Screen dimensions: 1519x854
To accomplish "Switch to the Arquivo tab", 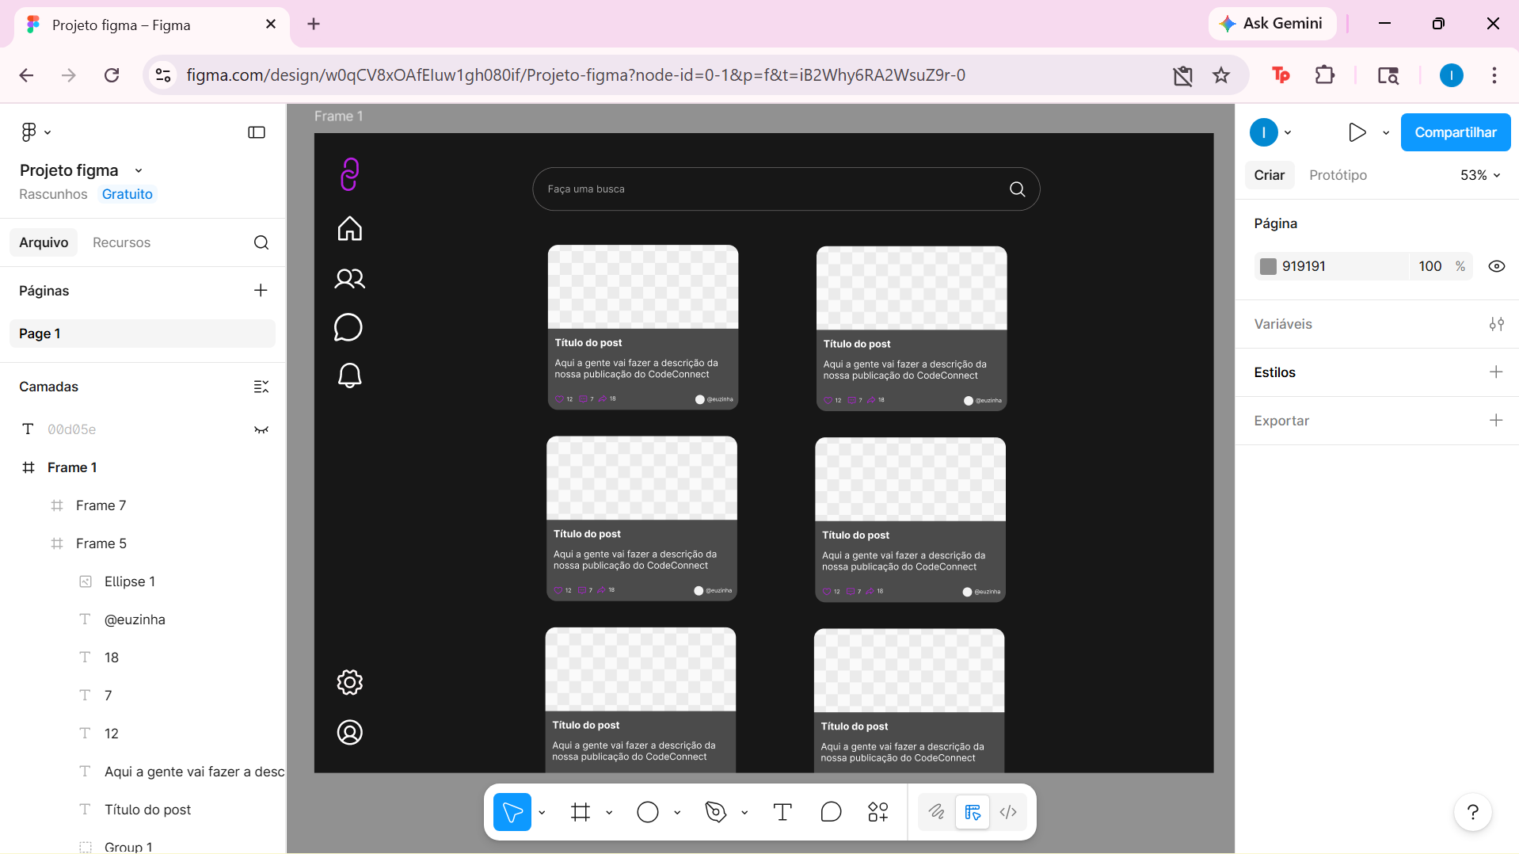I will click(44, 242).
